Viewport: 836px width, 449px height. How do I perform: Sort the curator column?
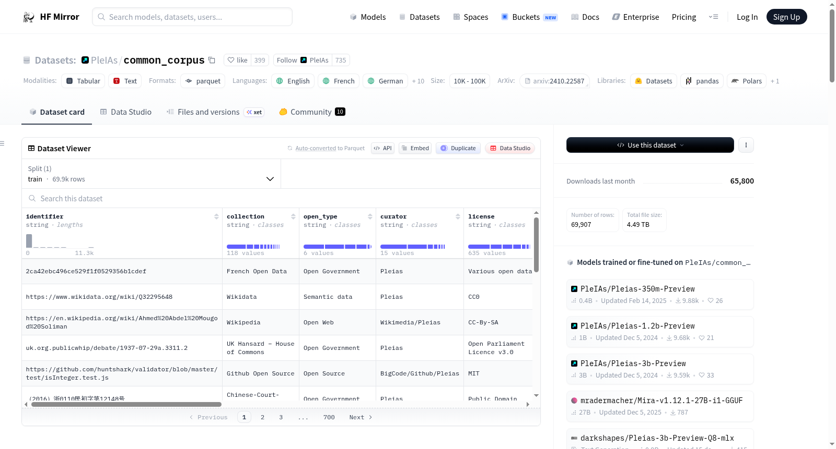click(x=458, y=216)
